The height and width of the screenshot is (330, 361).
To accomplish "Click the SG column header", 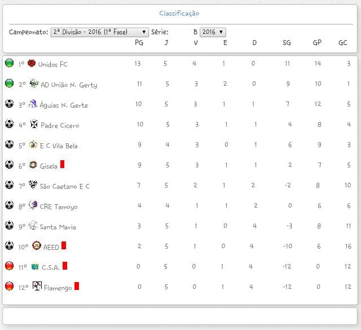I will tap(287, 43).
